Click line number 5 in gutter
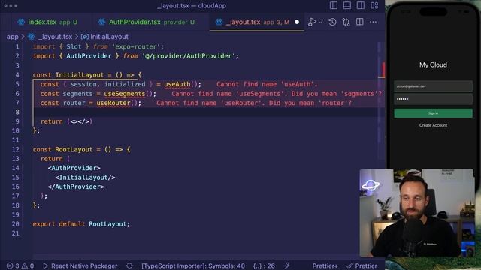Screen dimensions: 481x270 pyautogui.click(x=17, y=84)
